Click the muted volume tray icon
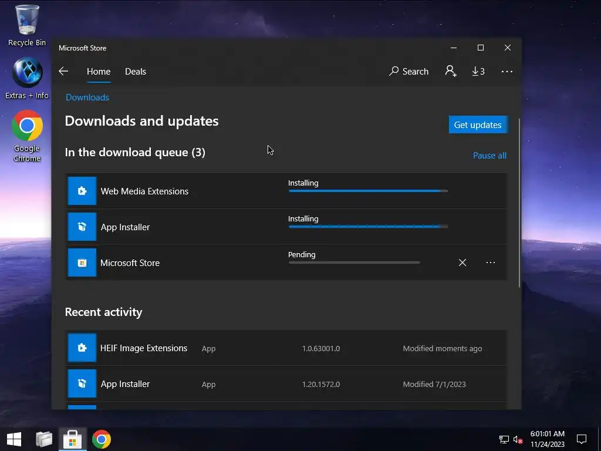The width and height of the screenshot is (601, 451). [518, 439]
